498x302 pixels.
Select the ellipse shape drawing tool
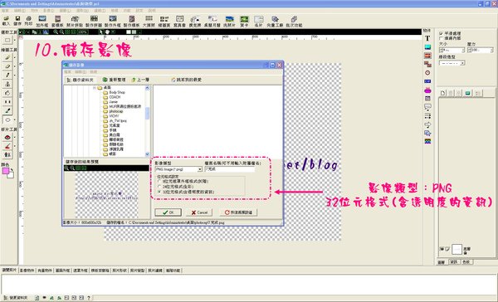click(7, 119)
